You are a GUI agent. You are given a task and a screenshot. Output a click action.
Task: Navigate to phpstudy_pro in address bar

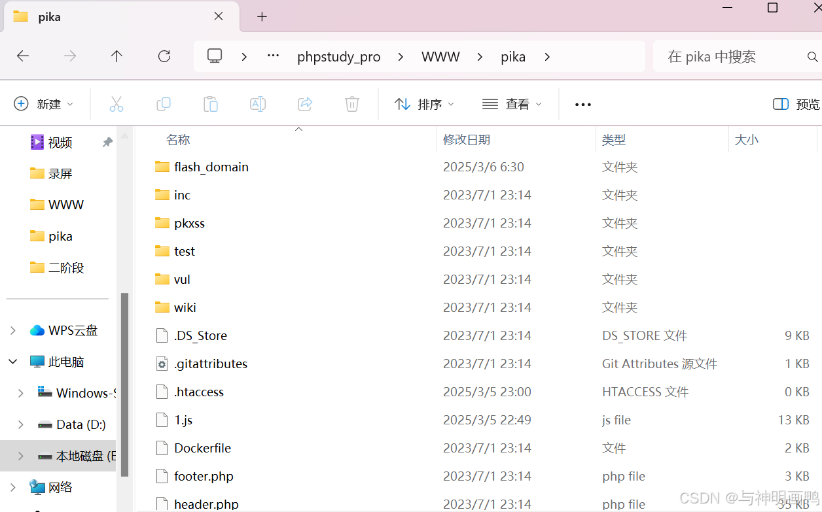click(x=339, y=57)
